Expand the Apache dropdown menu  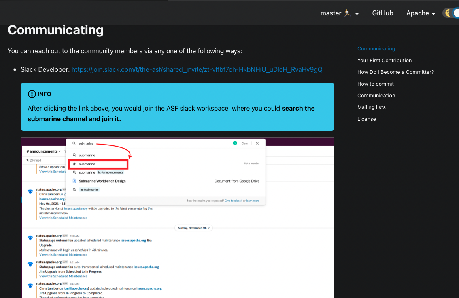coord(421,13)
